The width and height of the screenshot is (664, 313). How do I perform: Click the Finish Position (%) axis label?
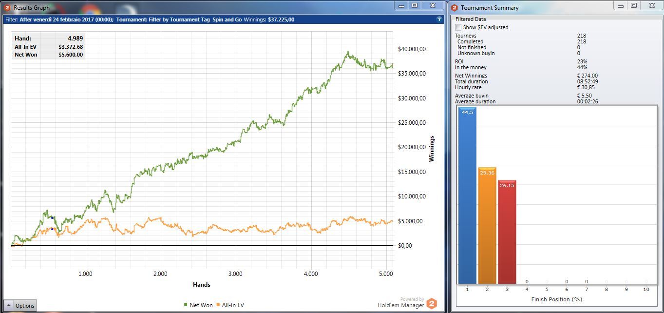pos(556,299)
